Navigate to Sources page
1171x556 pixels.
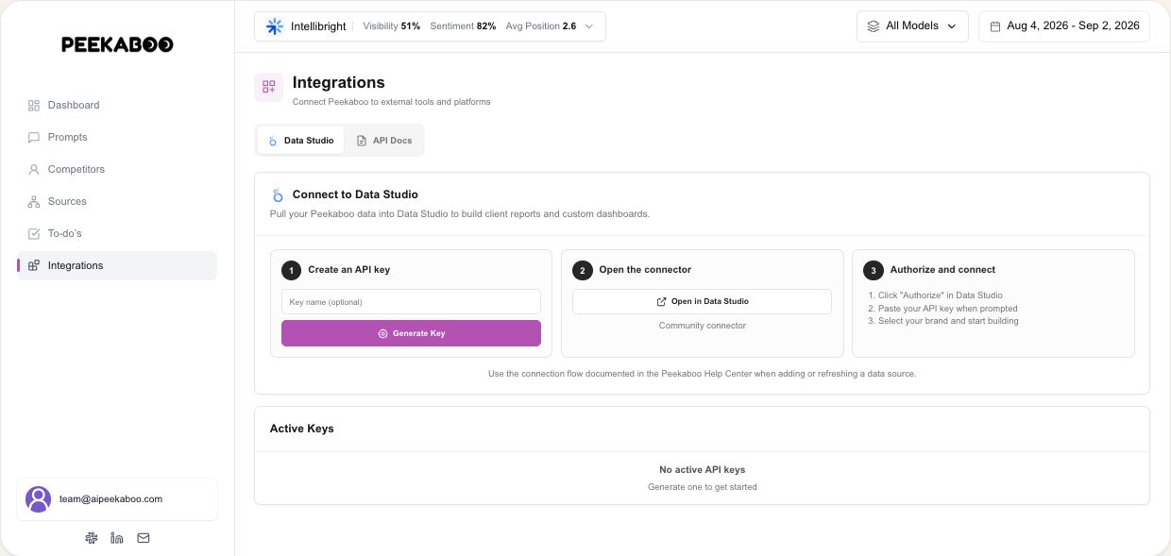117,201
